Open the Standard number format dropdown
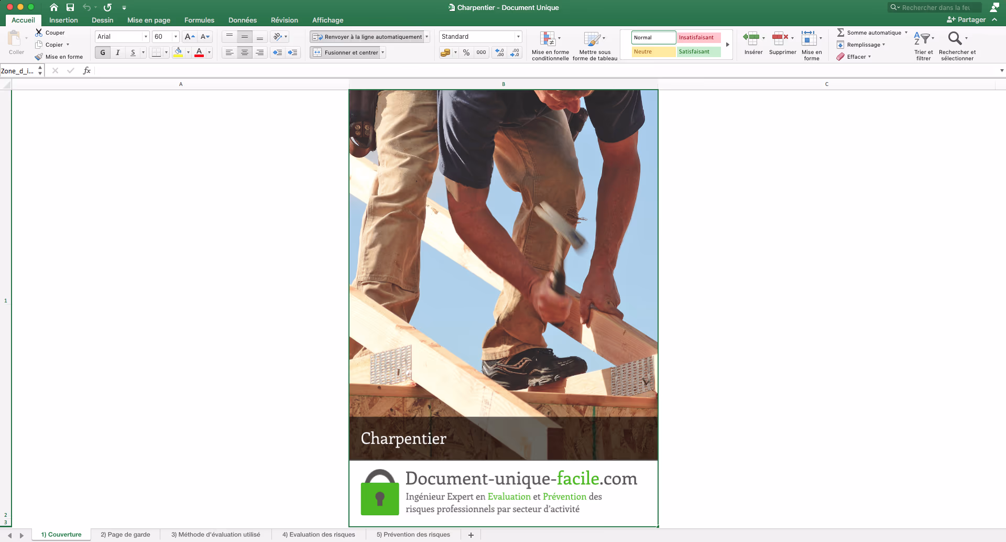This screenshot has height=542, width=1006. [518, 37]
